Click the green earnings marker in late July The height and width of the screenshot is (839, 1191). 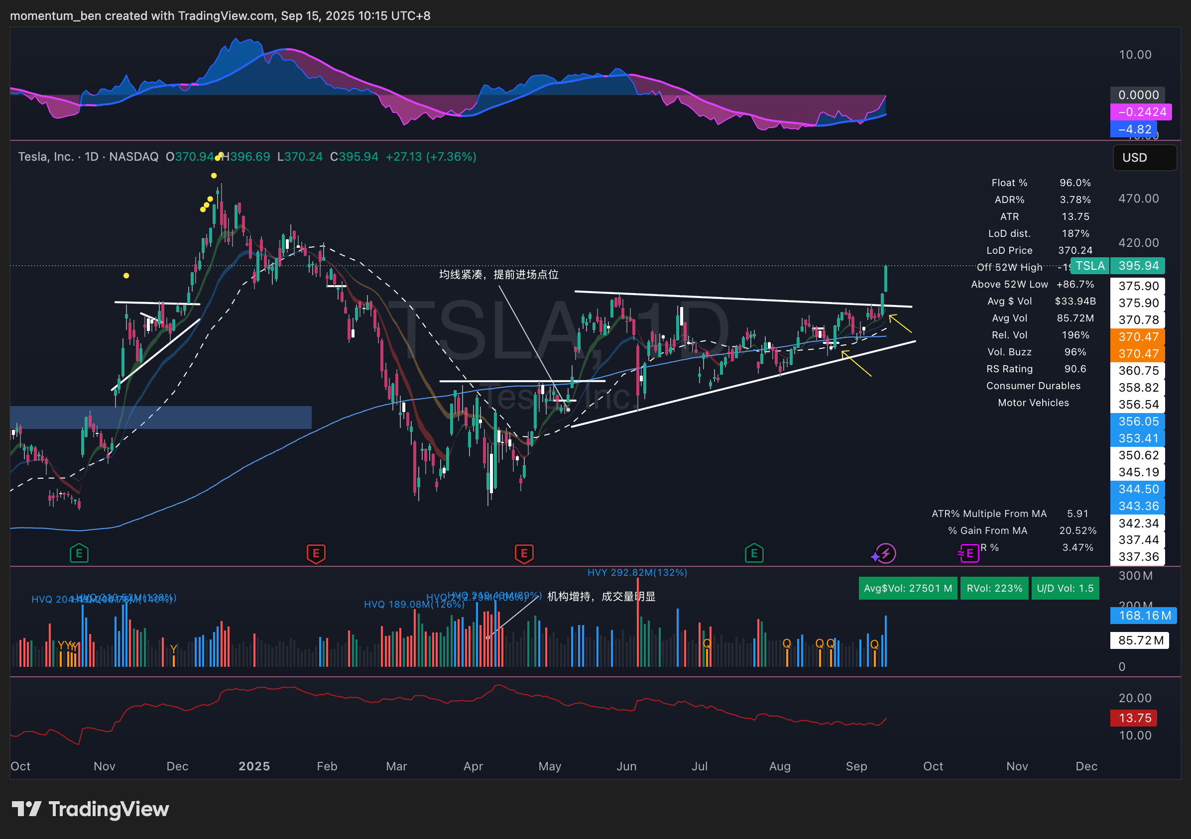pyautogui.click(x=754, y=553)
